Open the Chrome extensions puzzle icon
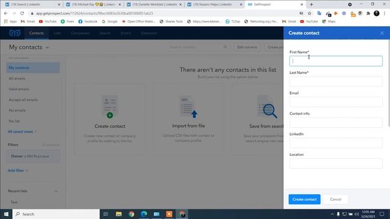 [368, 13]
